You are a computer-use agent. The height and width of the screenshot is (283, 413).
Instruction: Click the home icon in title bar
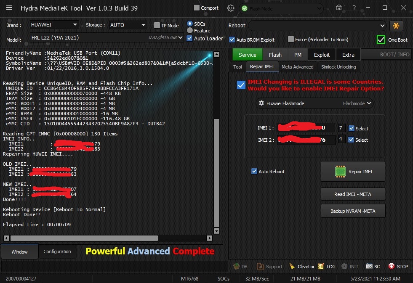[x=339, y=8]
